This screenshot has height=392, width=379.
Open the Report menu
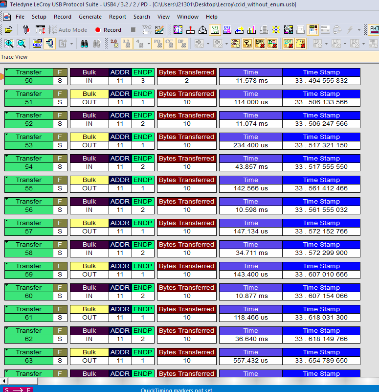[117, 17]
